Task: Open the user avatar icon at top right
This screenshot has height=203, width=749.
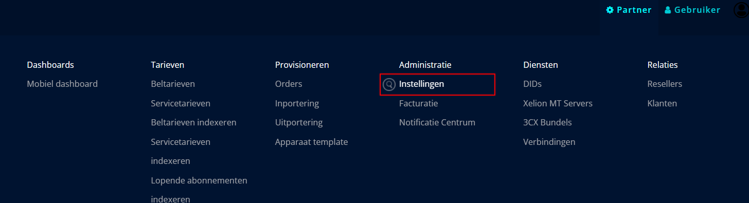Action: pyautogui.click(x=742, y=10)
